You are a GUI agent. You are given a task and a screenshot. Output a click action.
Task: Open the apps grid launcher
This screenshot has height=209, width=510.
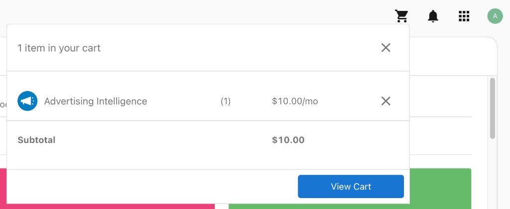pos(464,16)
